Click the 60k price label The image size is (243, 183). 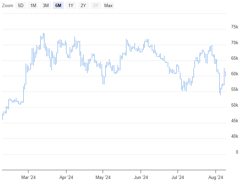coord(235,74)
